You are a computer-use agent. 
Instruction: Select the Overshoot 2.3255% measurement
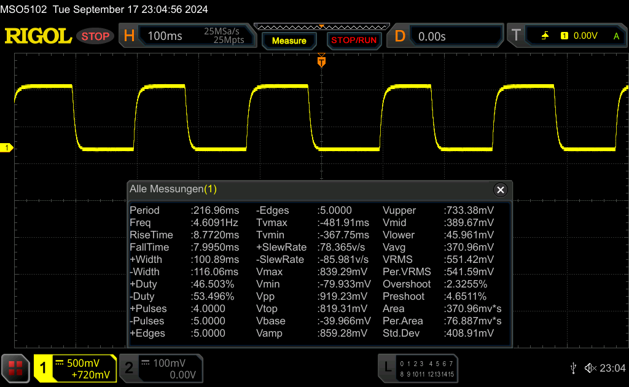click(435, 284)
